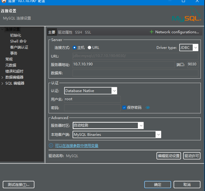Select the URL connection radio button

(89, 47)
